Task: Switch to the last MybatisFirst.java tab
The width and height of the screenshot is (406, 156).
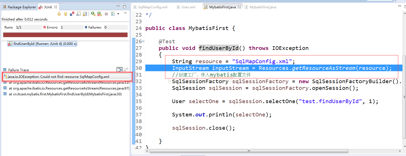Action: coord(260,7)
